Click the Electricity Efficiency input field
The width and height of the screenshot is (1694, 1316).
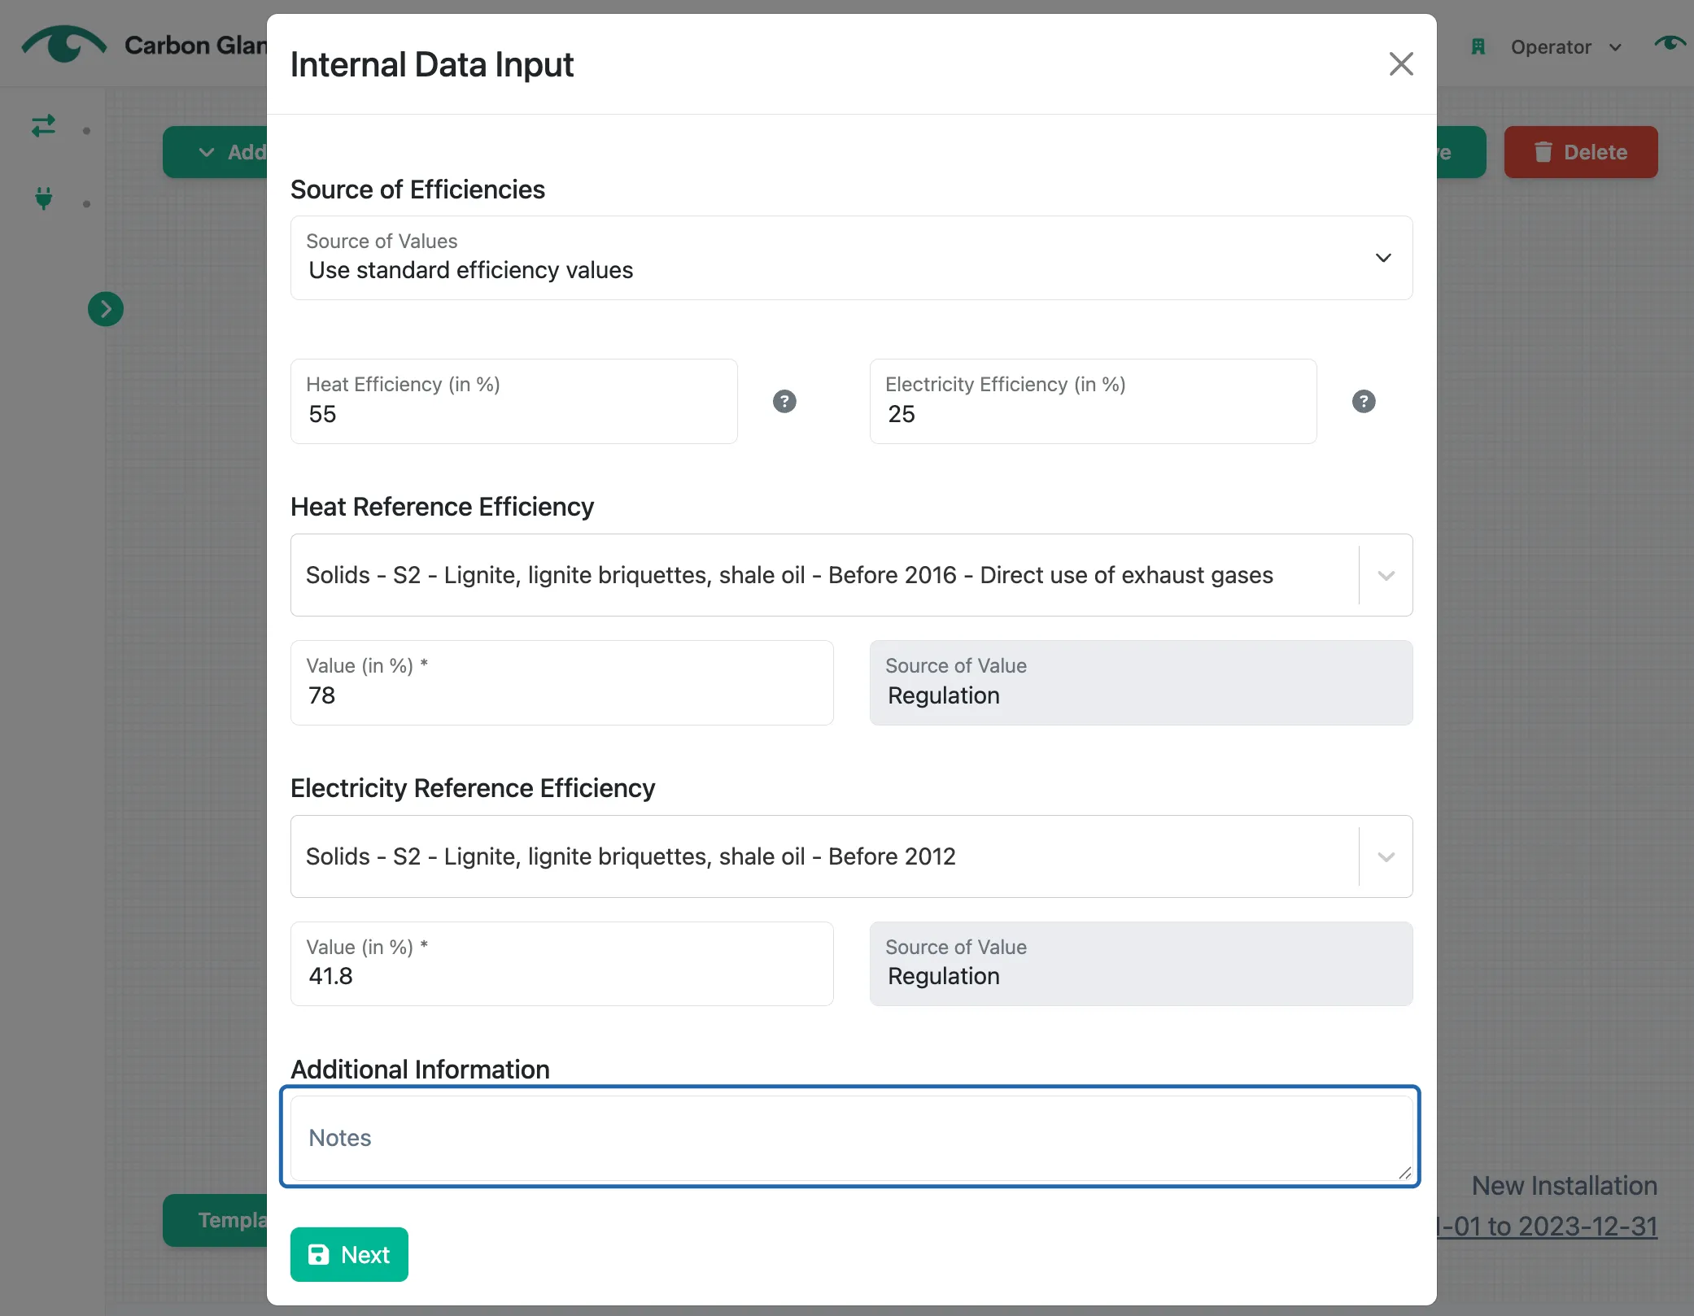(1093, 401)
